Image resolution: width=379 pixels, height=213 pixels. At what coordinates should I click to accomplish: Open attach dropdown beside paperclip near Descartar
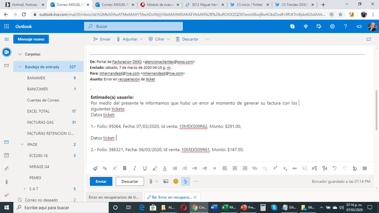tap(157, 181)
